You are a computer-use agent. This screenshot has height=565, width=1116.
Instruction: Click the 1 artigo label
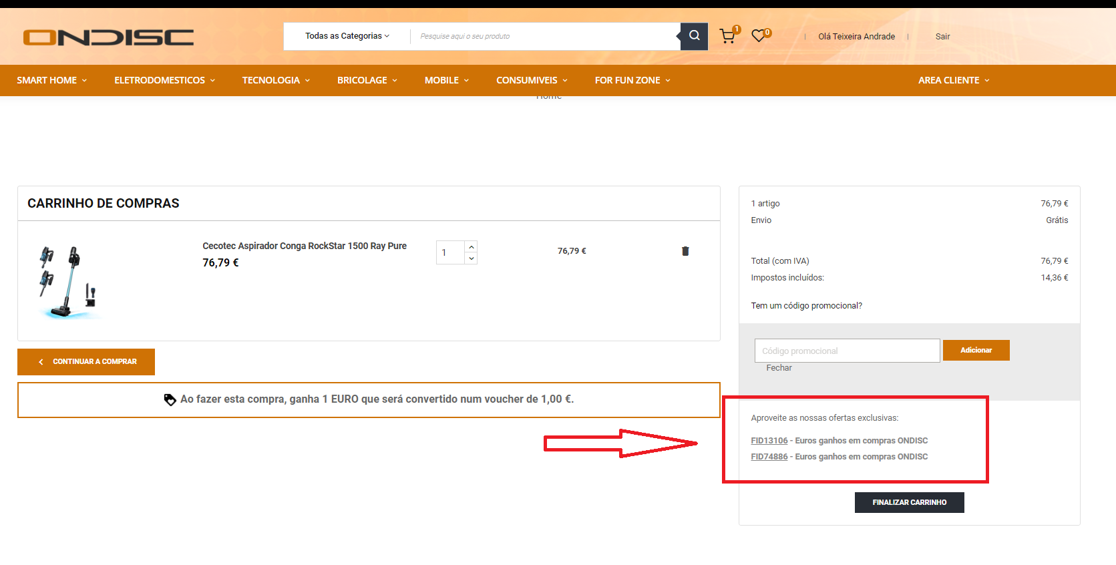[x=765, y=204]
